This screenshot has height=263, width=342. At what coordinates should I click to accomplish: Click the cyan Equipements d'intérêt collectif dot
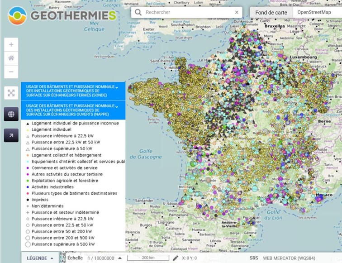28,162
